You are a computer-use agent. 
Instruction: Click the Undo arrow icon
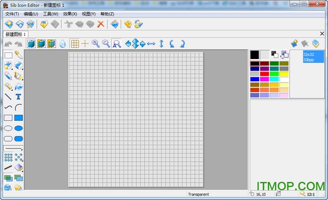pyautogui.click(x=8, y=44)
